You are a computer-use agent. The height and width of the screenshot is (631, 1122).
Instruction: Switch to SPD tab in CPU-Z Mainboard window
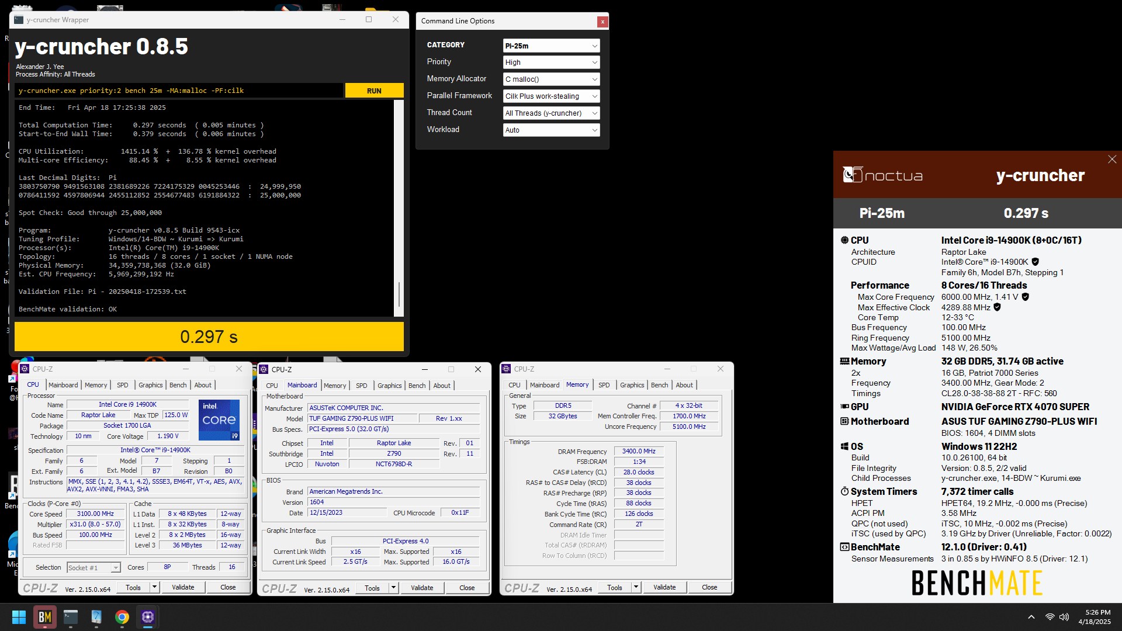362,386
